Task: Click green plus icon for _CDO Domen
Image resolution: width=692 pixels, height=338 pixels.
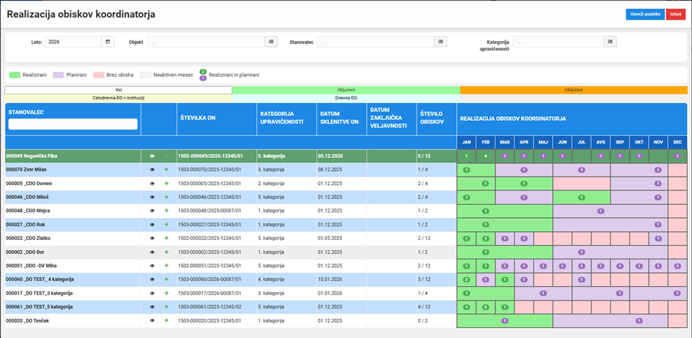Action: pos(166,184)
